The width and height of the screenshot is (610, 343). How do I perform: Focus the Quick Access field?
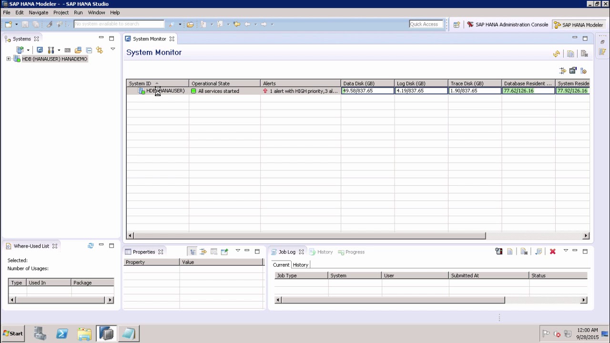(426, 24)
